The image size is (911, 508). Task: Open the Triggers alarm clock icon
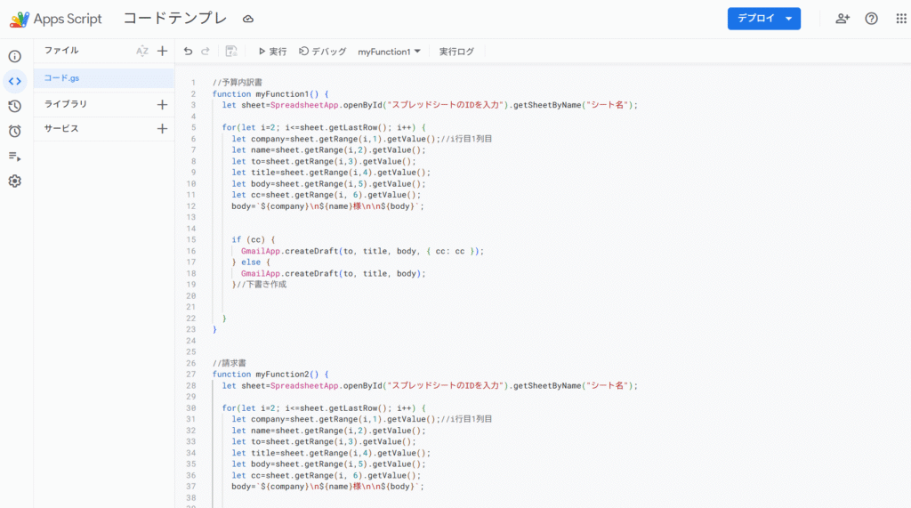[14, 131]
